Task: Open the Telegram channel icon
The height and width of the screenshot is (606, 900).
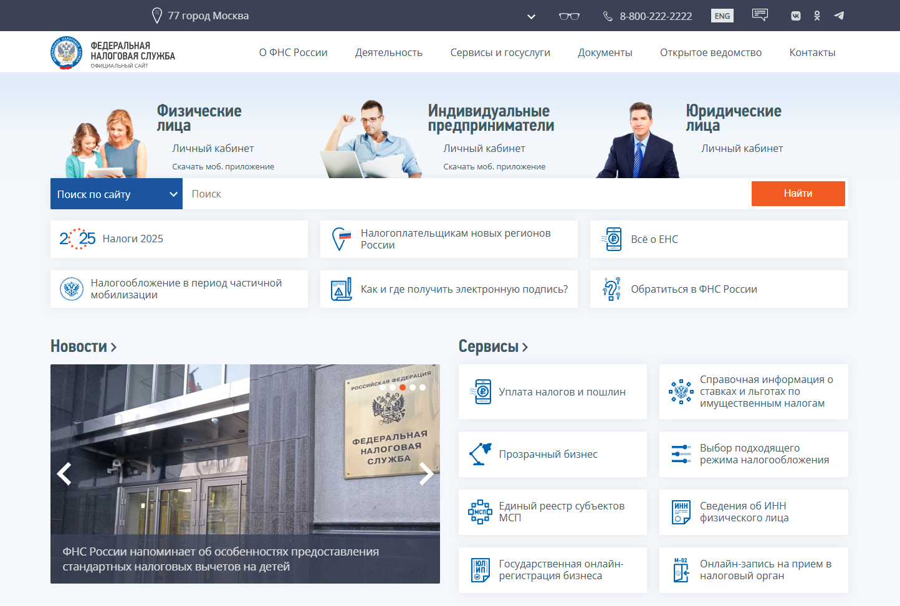Action: click(x=839, y=16)
